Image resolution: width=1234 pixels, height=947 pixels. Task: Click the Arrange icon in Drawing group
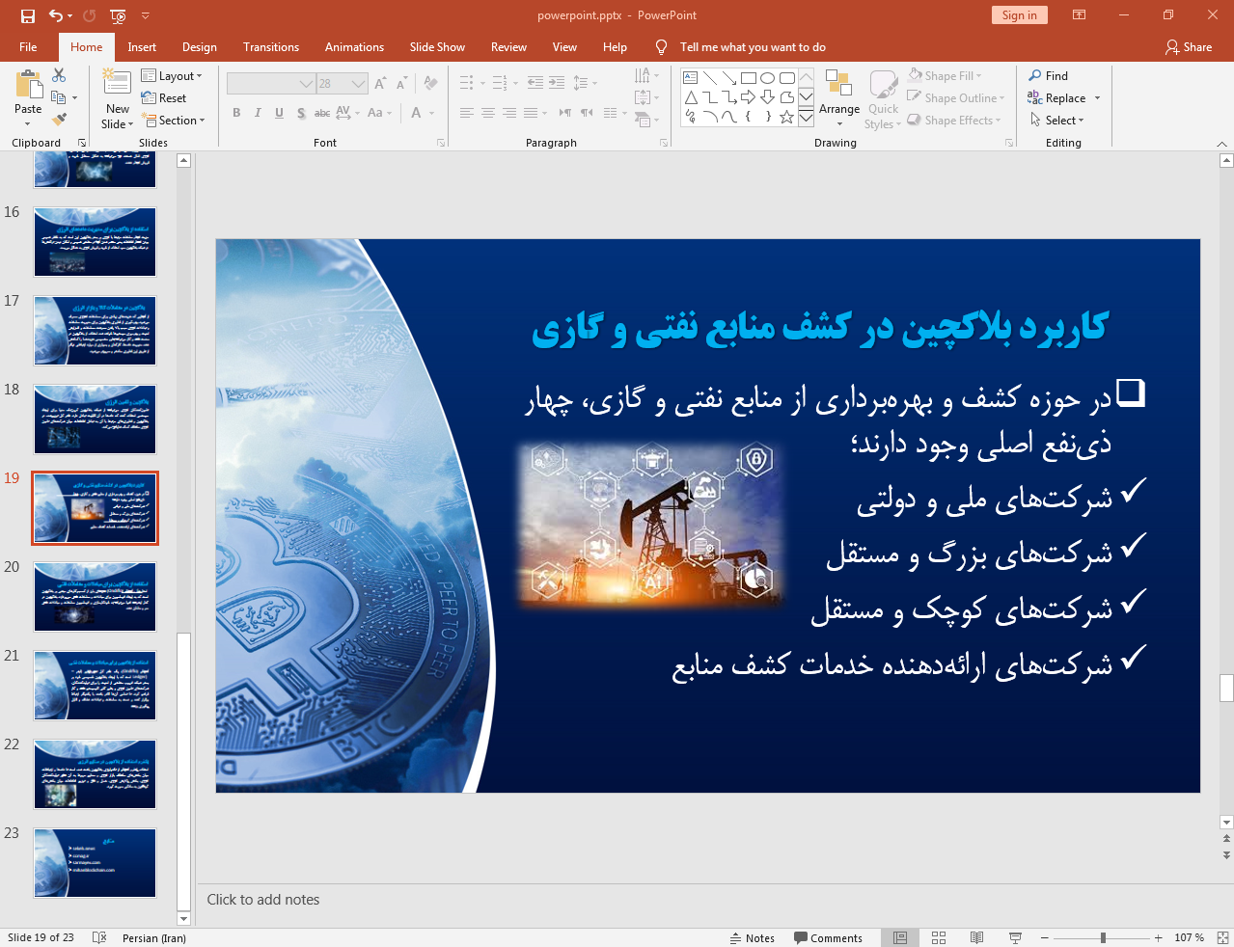click(x=838, y=97)
